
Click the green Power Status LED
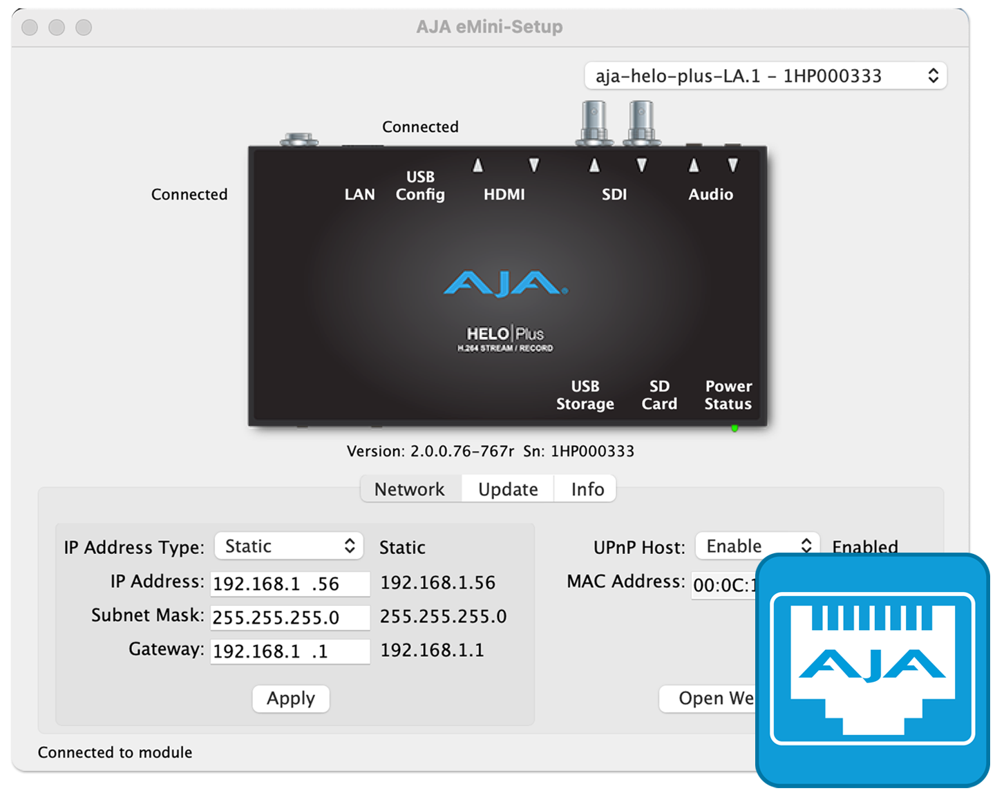click(x=735, y=428)
